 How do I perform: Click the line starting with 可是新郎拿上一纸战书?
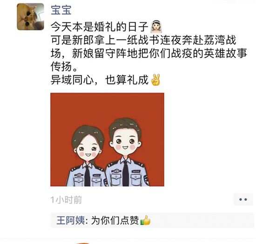coord(143,40)
